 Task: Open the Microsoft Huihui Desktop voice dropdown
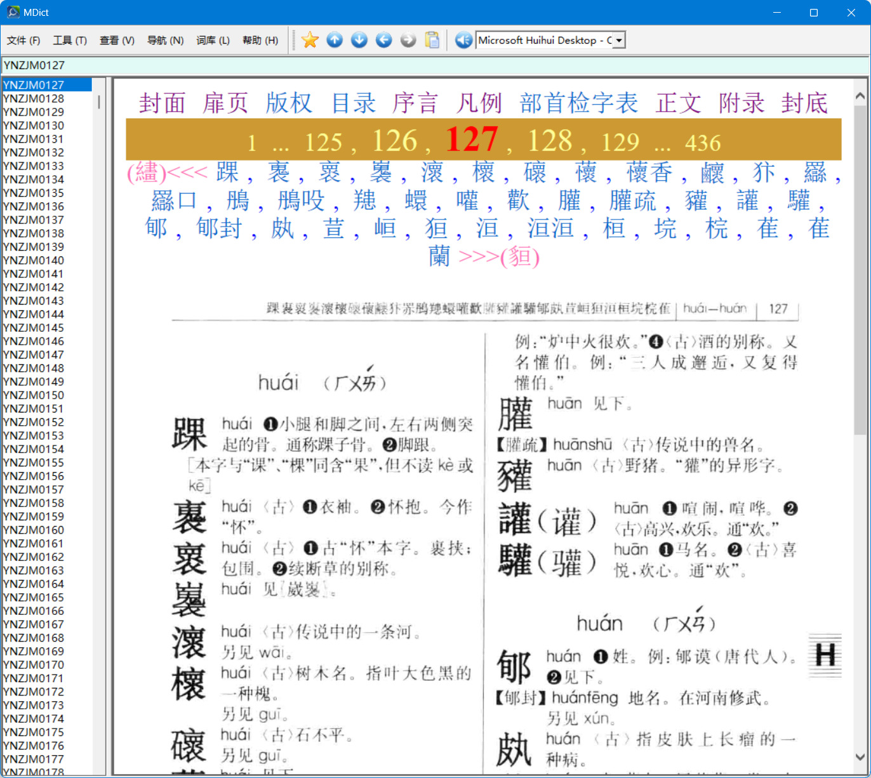(x=619, y=40)
